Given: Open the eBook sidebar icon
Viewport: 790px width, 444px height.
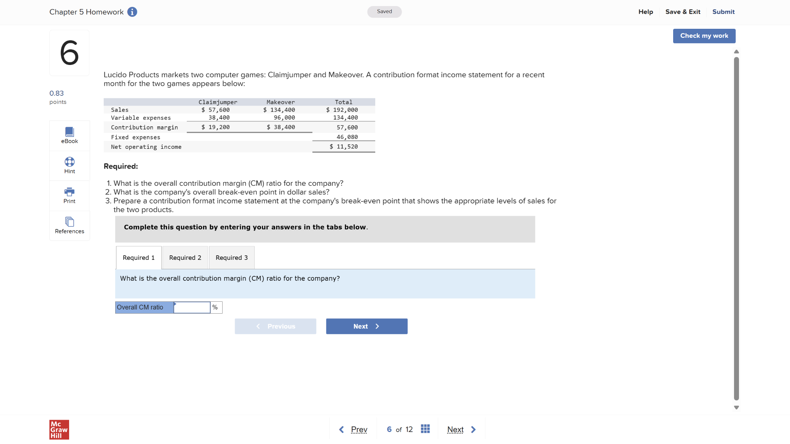Looking at the screenshot, I should [x=69, y=135].
